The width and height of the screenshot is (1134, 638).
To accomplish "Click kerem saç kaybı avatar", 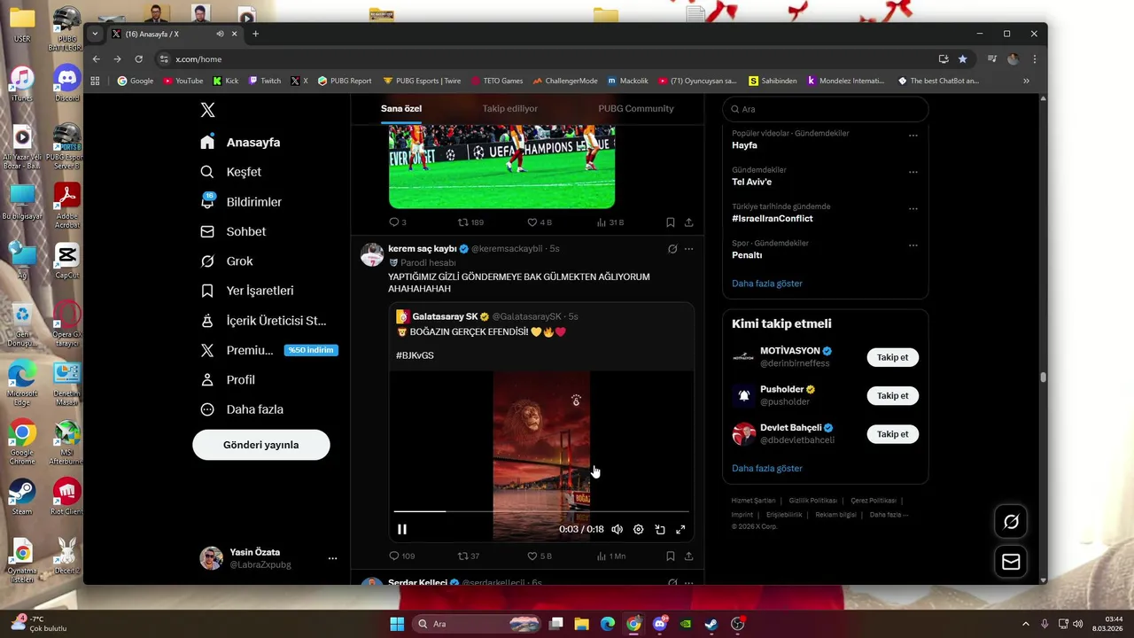I will point(371,254).
